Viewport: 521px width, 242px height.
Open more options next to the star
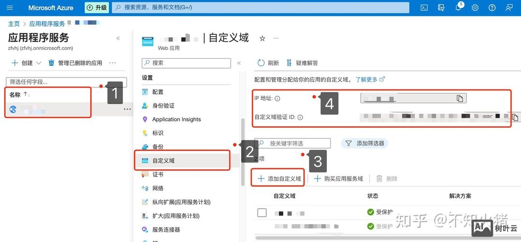[x=276, y=38]
